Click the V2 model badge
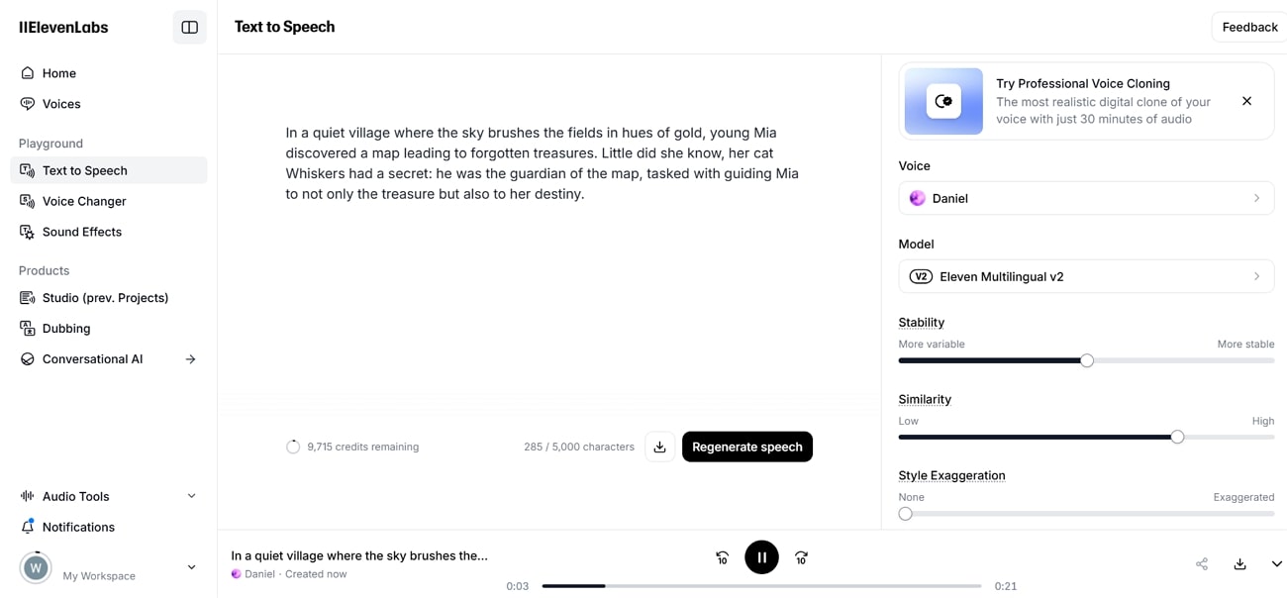1287x598 pixels. pos(921,276)
